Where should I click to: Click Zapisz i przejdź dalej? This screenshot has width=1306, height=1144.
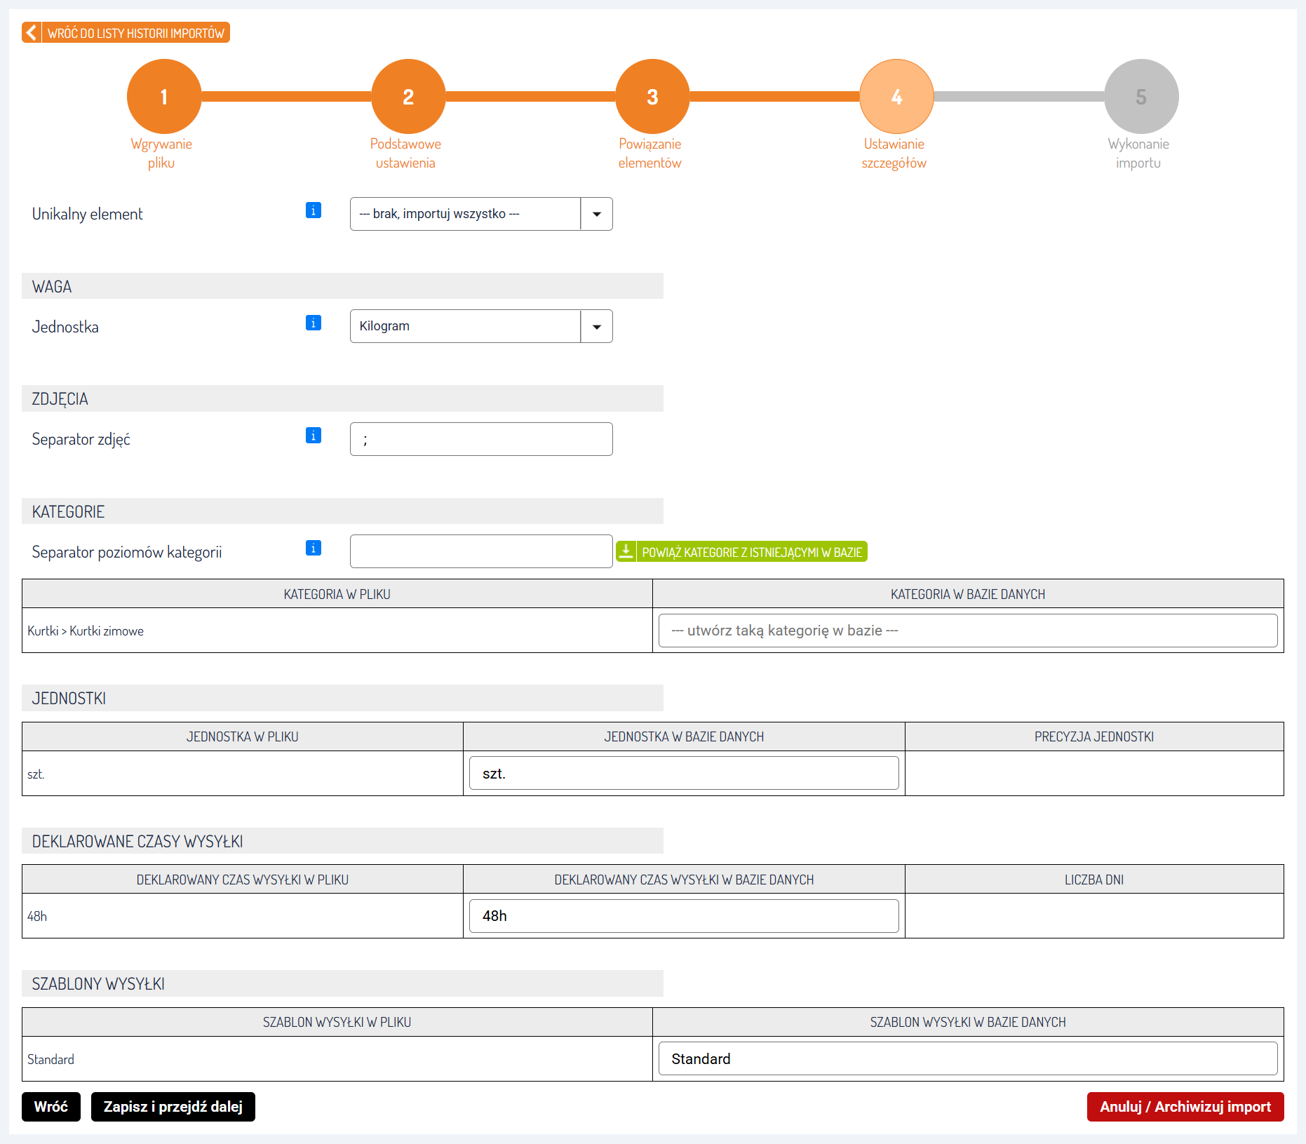[173, 1107]
